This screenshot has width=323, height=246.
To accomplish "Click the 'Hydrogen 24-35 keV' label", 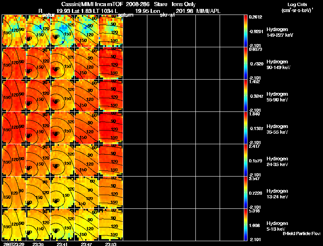I will (277, 162).
